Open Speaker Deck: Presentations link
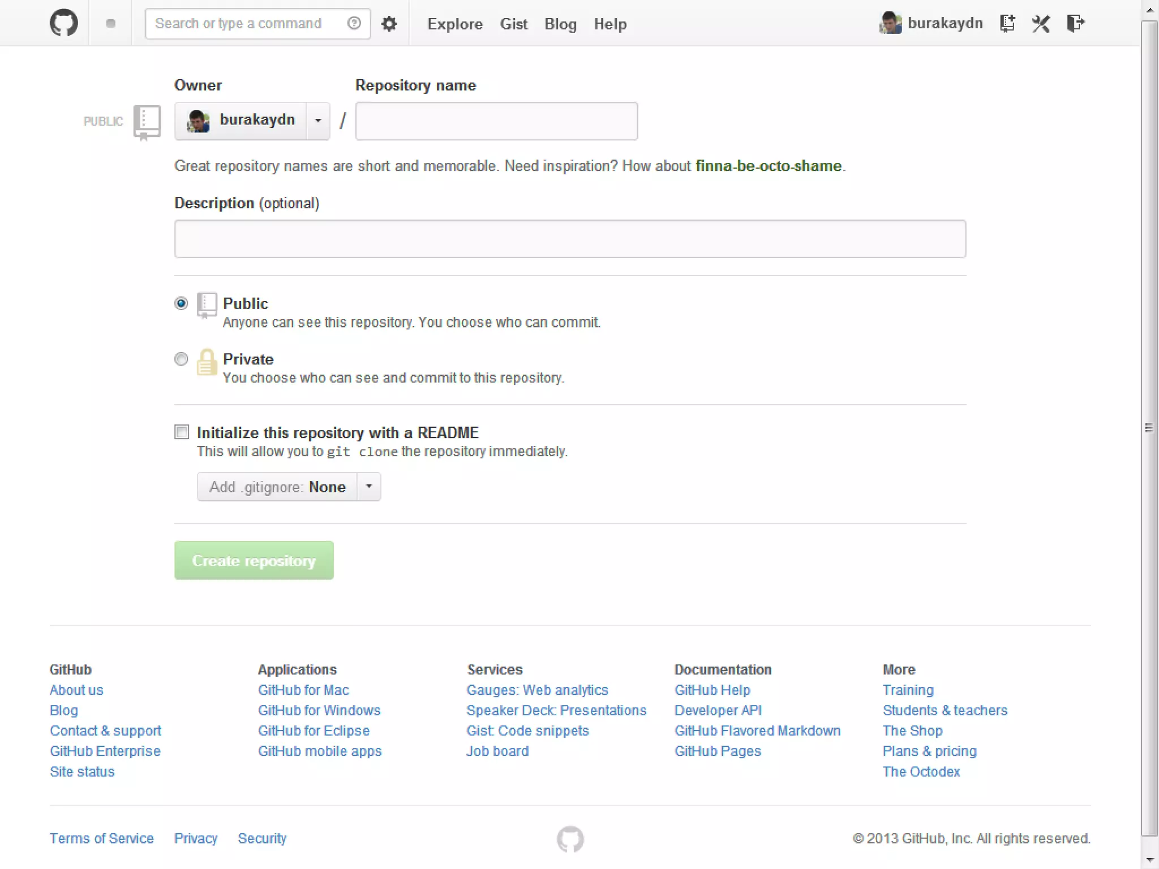 coord(556,711)
